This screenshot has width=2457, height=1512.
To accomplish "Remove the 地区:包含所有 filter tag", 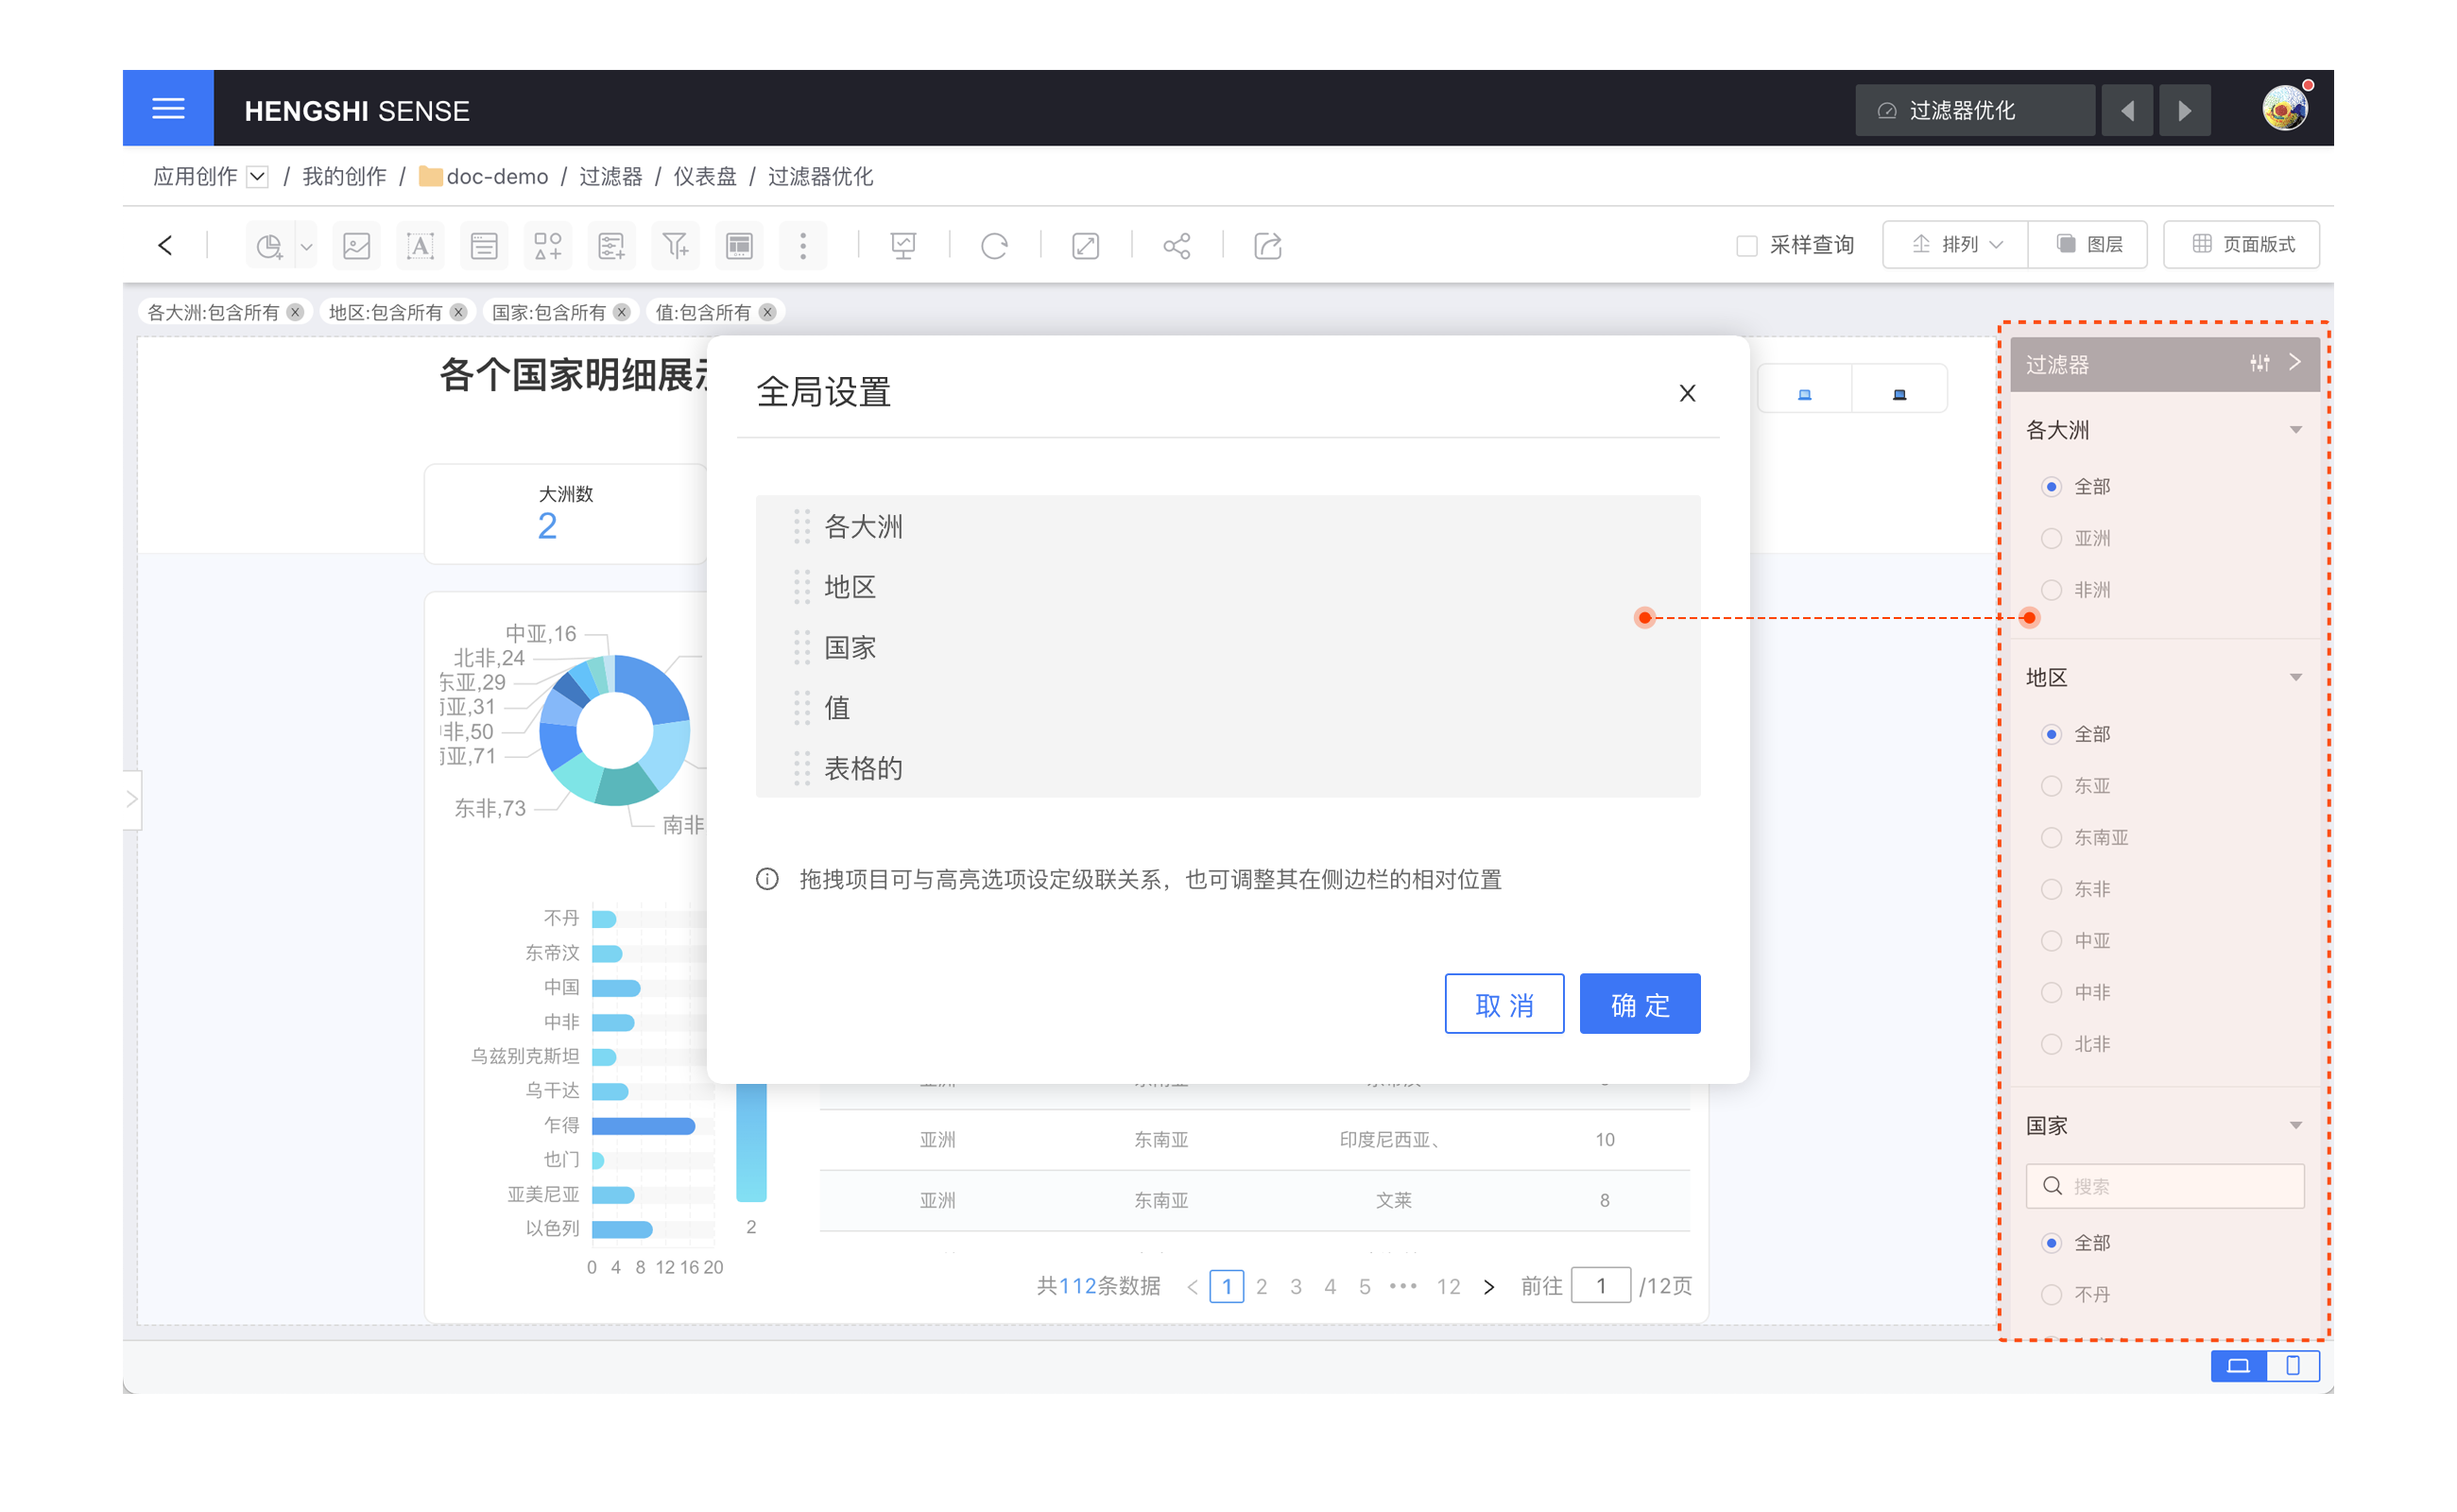I will 459,312.
